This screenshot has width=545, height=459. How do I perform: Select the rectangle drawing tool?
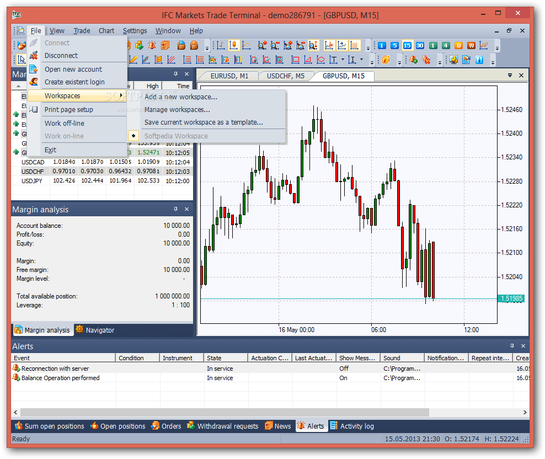pos(295,60)
